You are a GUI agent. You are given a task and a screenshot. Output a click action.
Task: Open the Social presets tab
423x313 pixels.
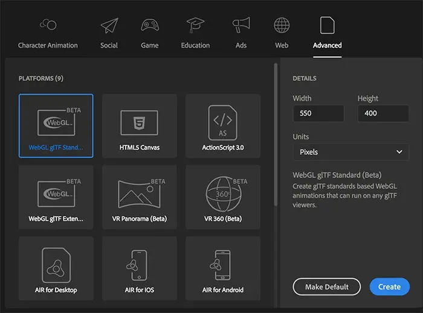109,33
